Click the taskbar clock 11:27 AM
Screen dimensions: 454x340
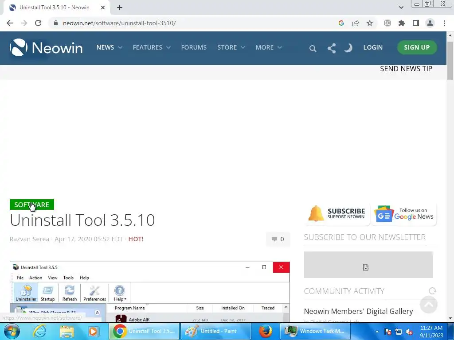[431, 332]
